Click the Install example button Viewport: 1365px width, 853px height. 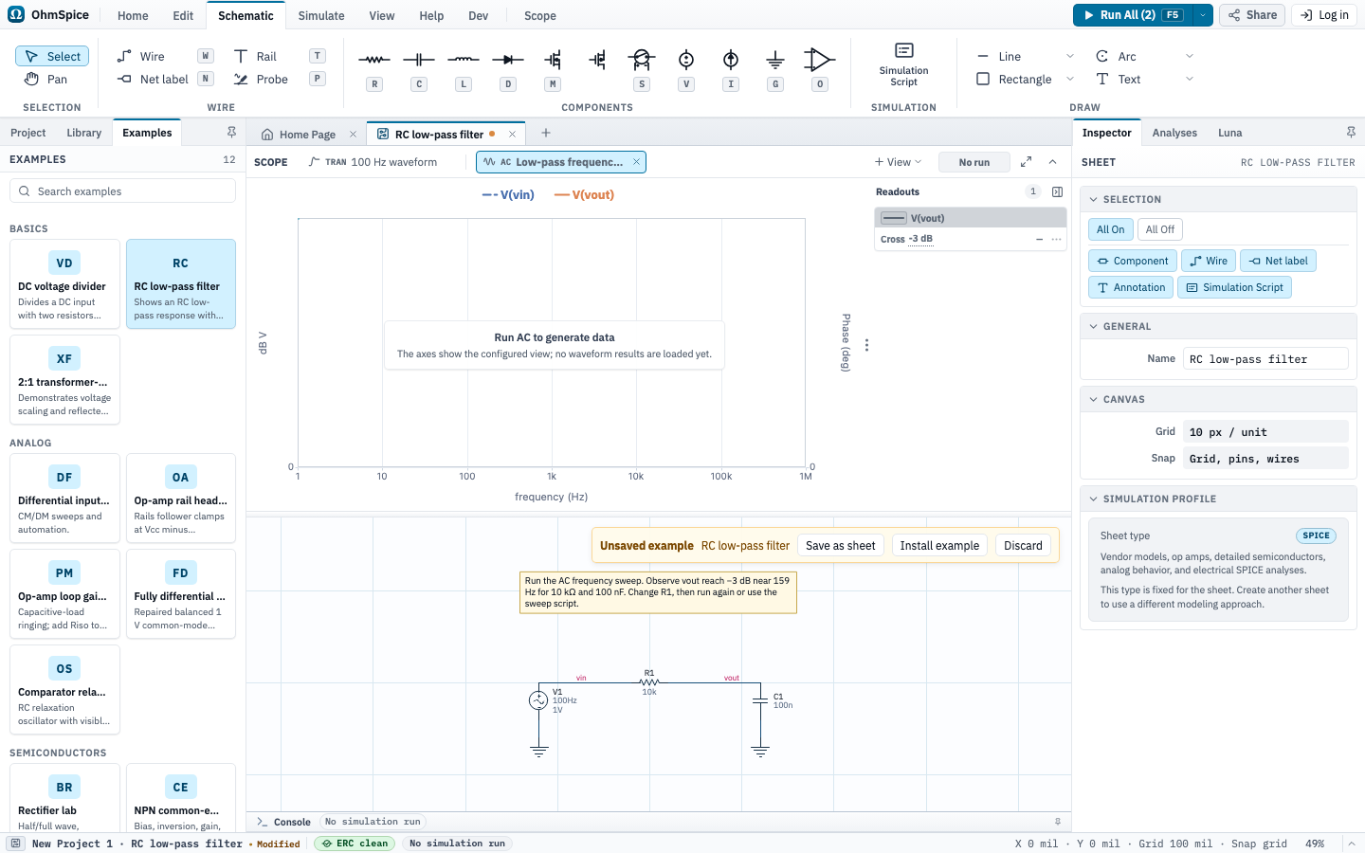point(939,546)
